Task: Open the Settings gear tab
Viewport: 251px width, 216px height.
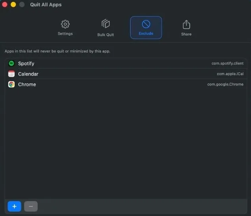Action: (65, 28)
